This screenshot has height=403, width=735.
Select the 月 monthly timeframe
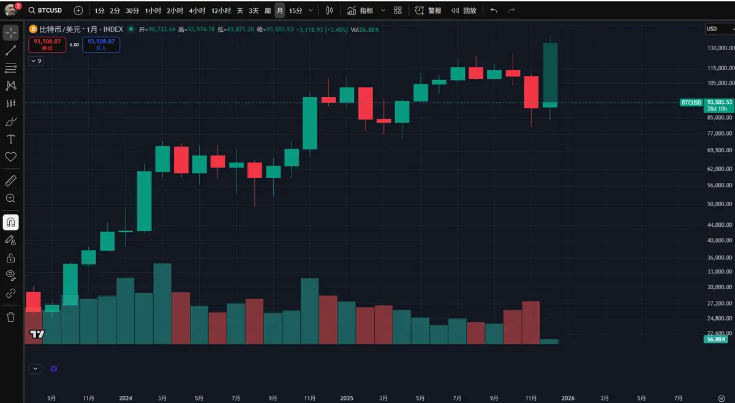280,10
